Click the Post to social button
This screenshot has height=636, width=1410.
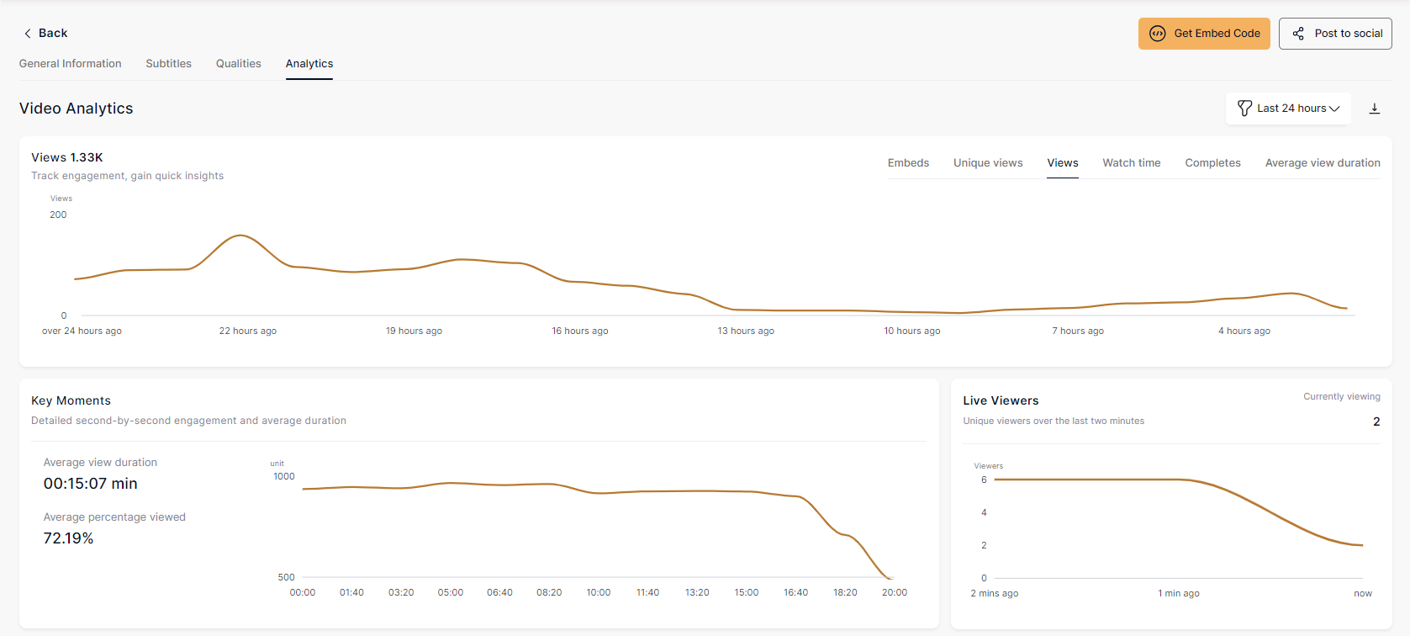(x=1335, y=34)
